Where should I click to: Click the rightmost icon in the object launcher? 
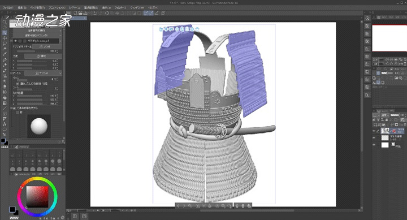(x=249, y=206)
